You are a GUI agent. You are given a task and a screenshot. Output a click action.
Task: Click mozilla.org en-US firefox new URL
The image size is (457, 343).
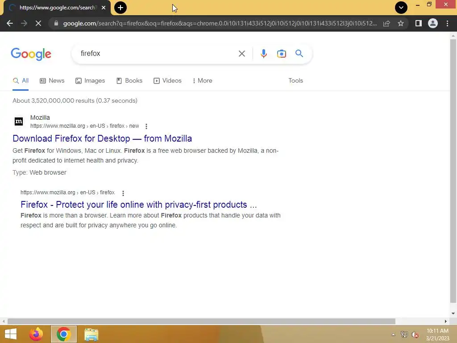[84, 126]
